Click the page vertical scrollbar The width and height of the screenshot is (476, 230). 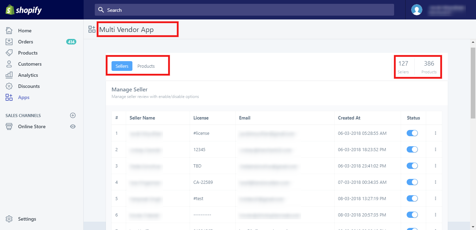(x=473, y=83)
